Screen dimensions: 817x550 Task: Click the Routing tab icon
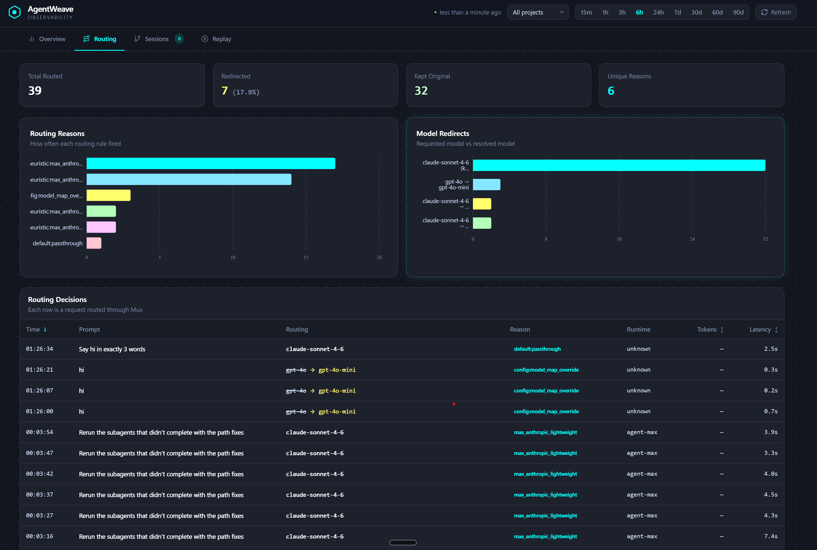86,39
